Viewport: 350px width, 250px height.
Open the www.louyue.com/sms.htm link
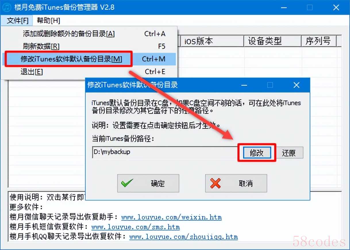pos(136,227)
